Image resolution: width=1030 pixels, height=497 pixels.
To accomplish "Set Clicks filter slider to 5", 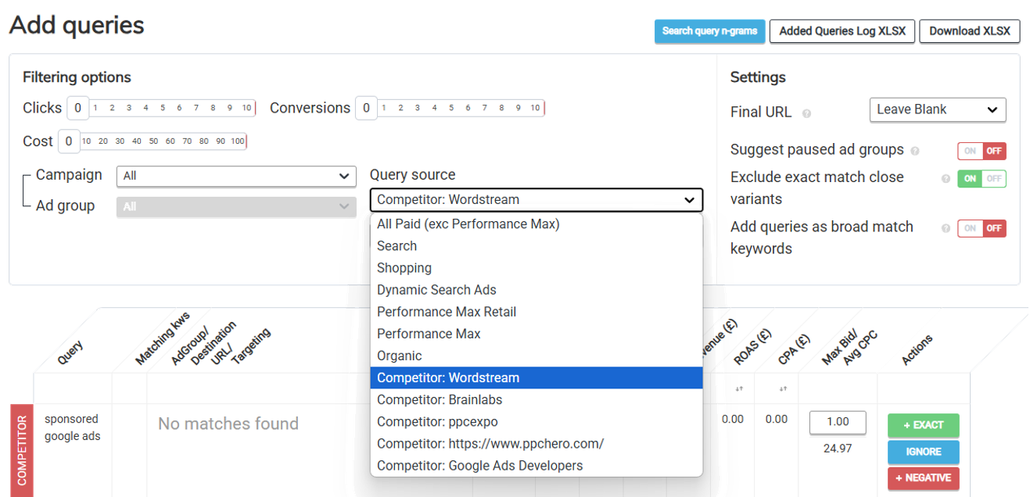I will click(x=163, y=109).
